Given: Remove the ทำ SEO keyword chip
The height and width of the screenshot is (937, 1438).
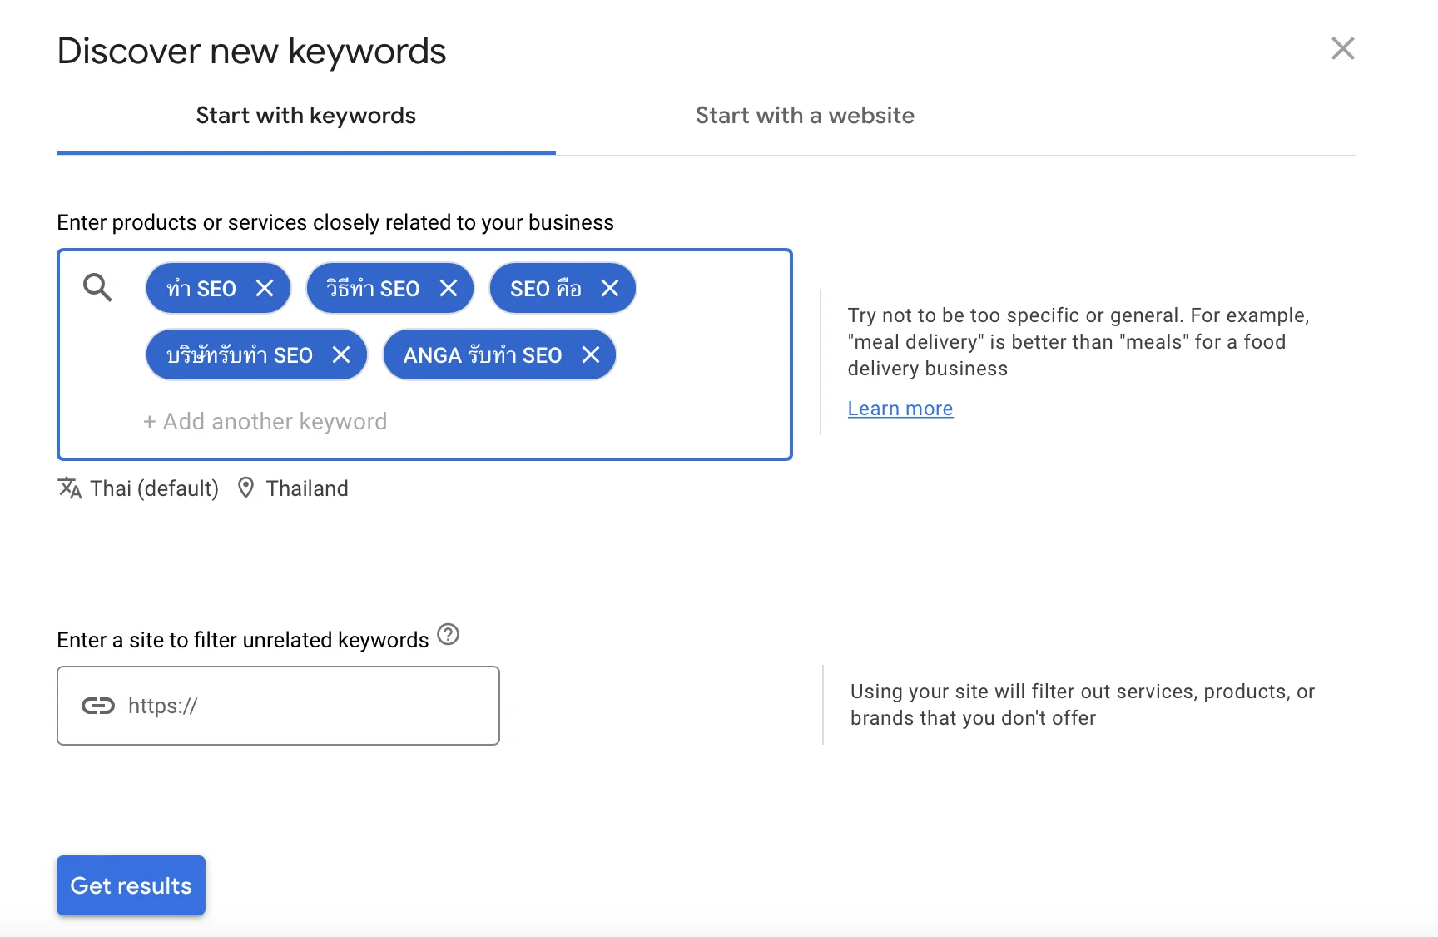Looking at the screenshot, I should (265, 288).
